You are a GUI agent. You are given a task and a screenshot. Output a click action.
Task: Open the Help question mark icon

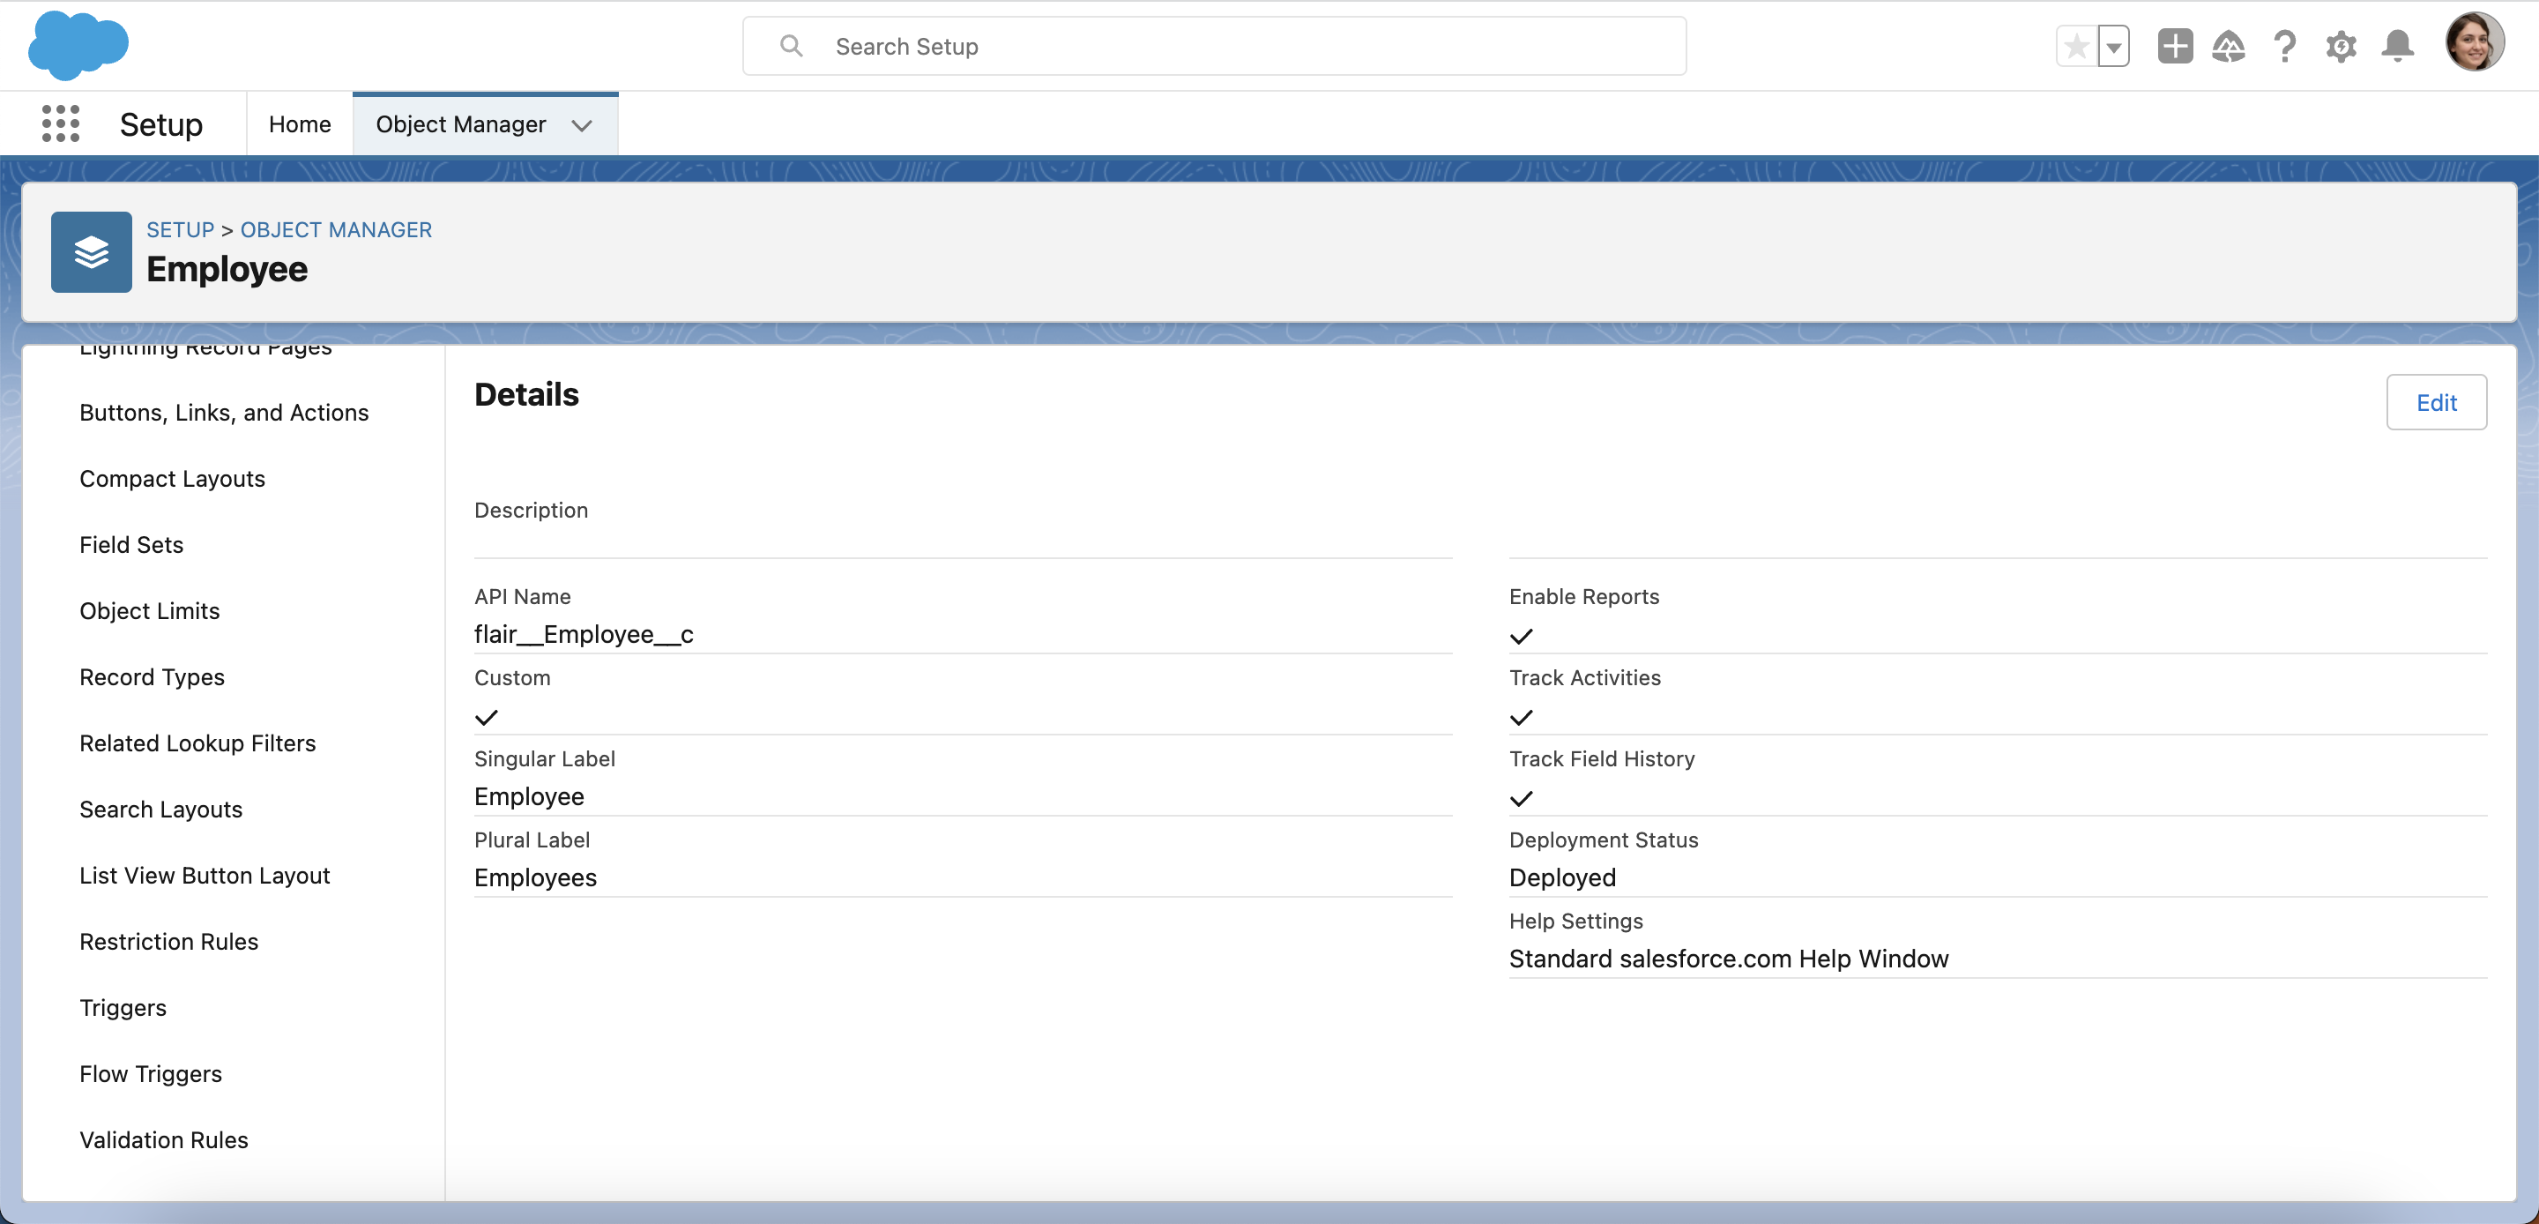coord(2285,47)
